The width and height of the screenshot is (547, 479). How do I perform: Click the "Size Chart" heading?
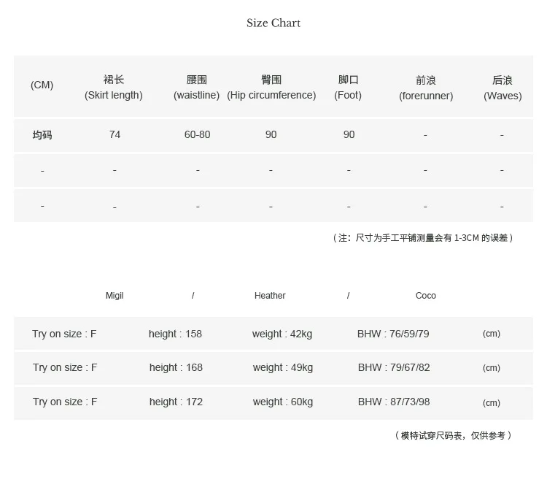tap(273, 23)
